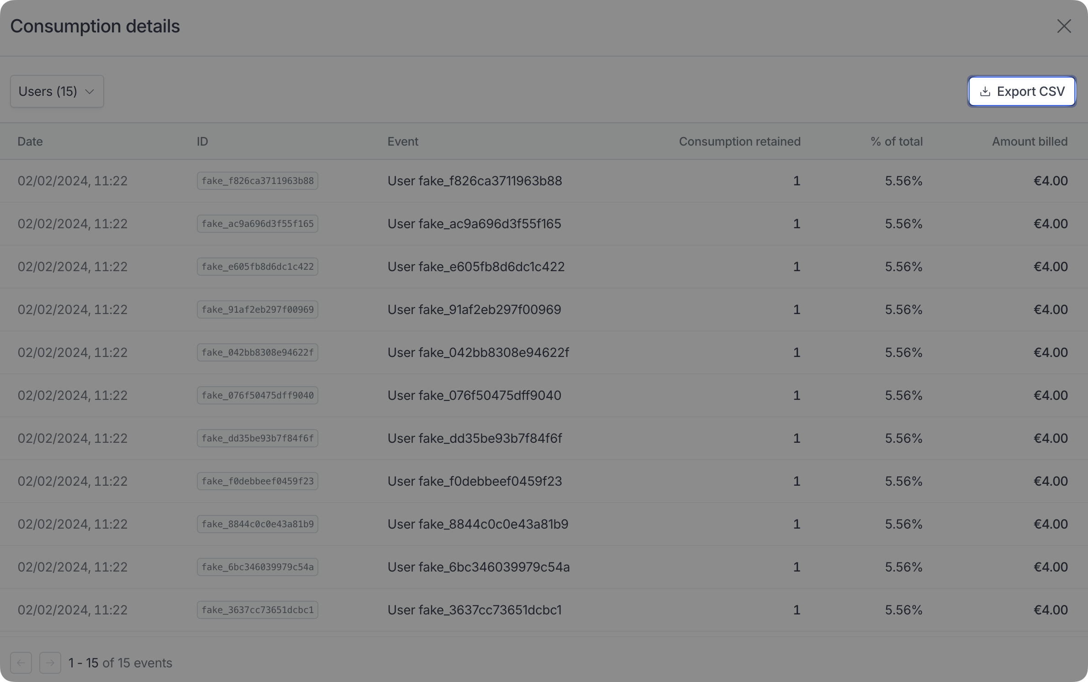The height and width of the screenshot is (682, 1088).
Task: Click date in fake_f826ca3711963b88 row
Action: 73,181
